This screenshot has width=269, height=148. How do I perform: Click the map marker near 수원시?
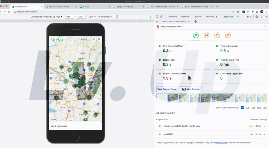click(85, 113)
